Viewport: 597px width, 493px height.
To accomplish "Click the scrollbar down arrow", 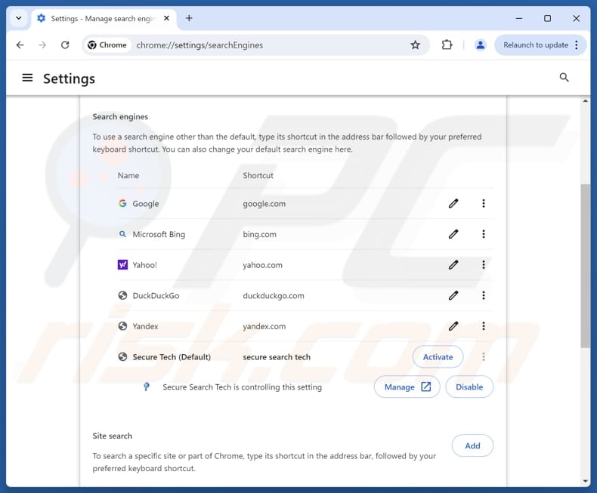I will pyautogui.click(x=585, y=481).
